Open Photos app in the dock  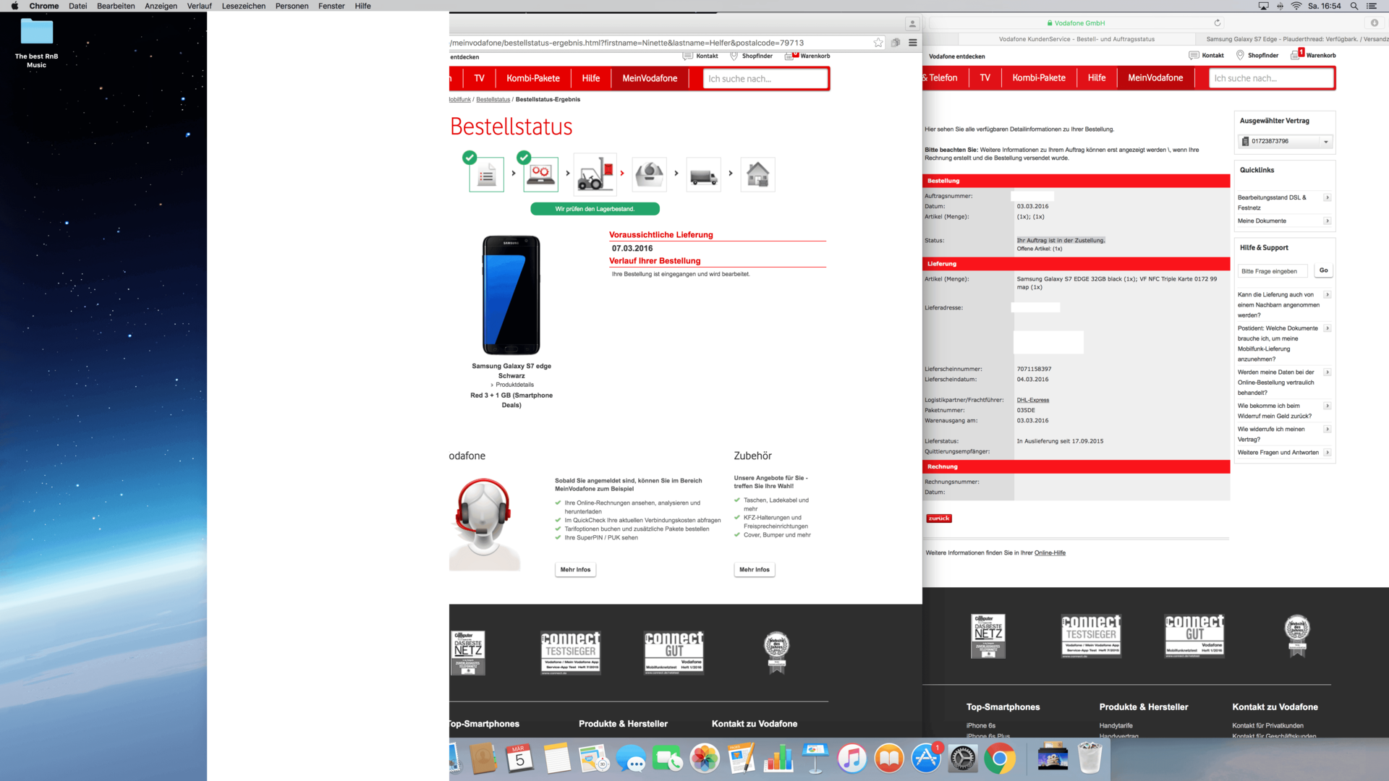(x=705, y=759)
